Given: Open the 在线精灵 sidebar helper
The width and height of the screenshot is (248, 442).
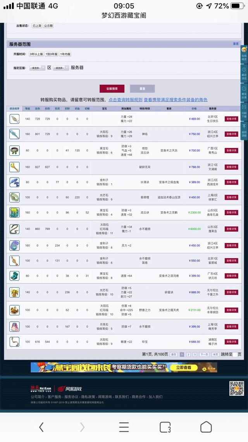Looking at the screenshot, I should [244, 54].
